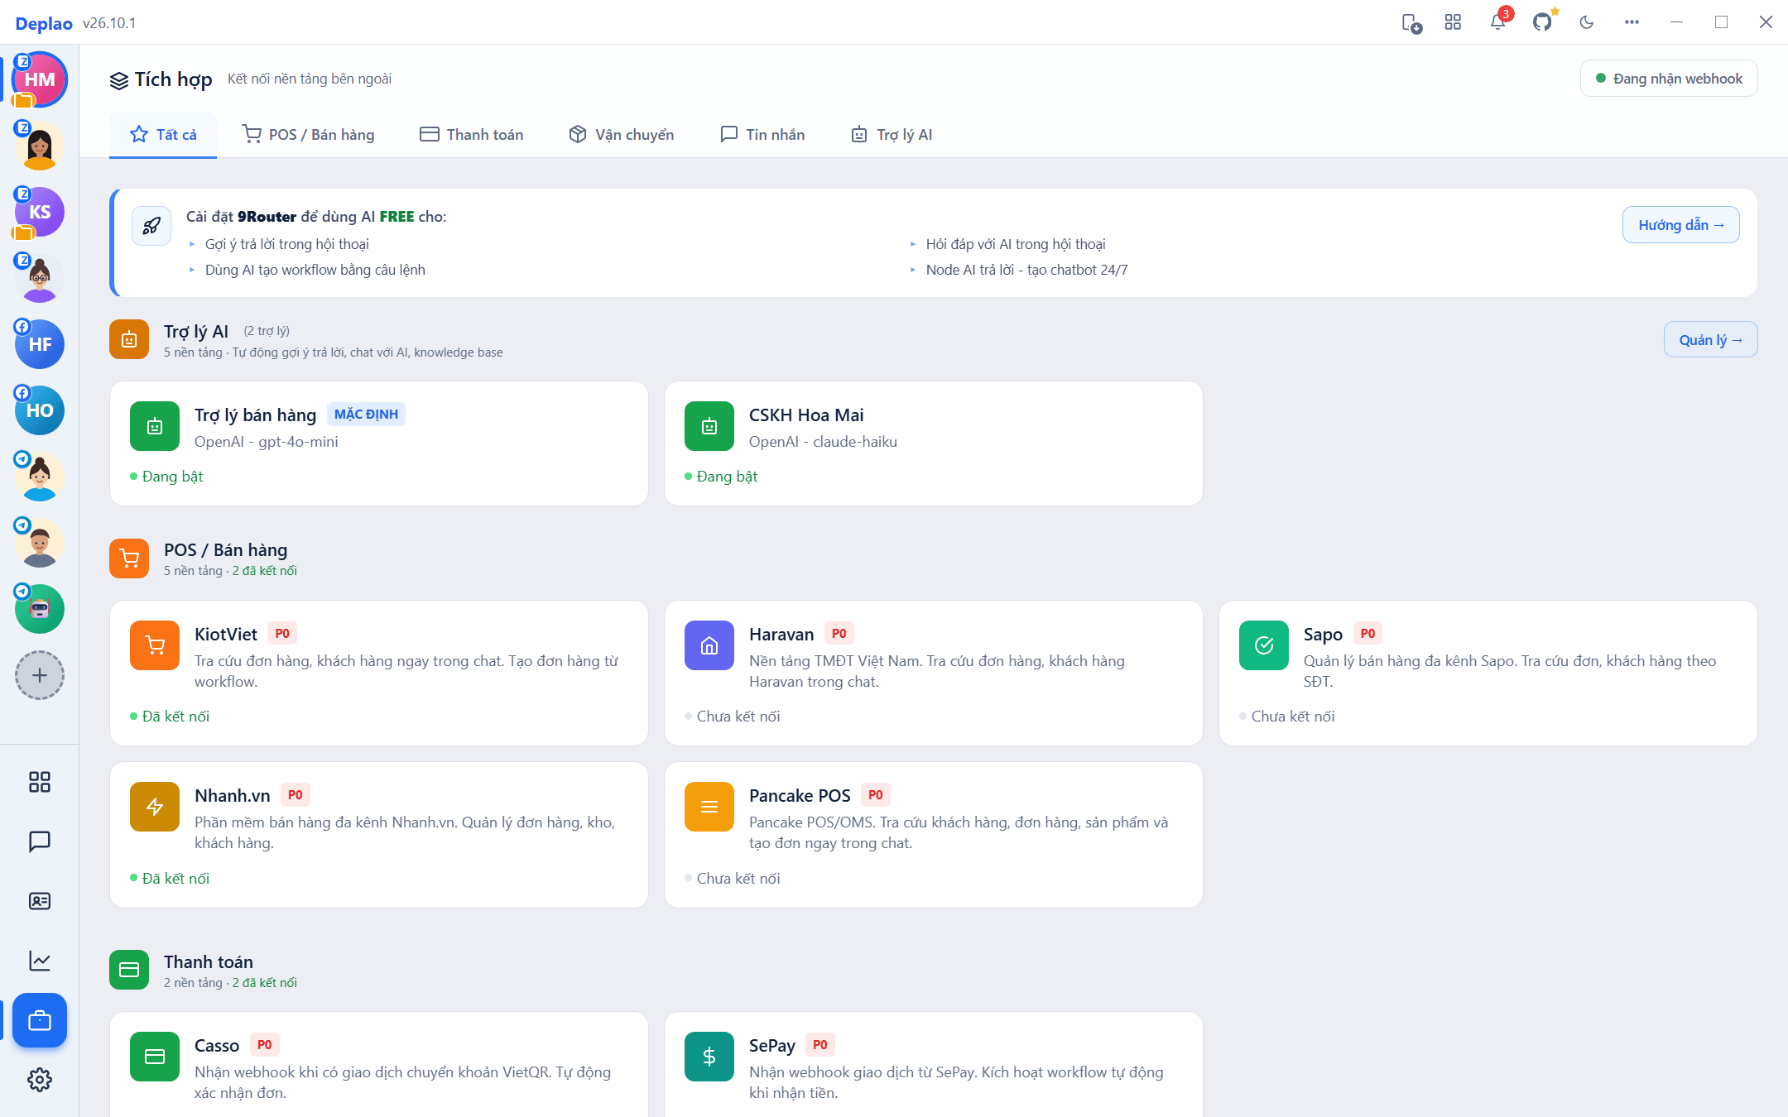1788x1117 pixels.
Task: Click the Hướng dẫn button
Action: click(1681, 225)
